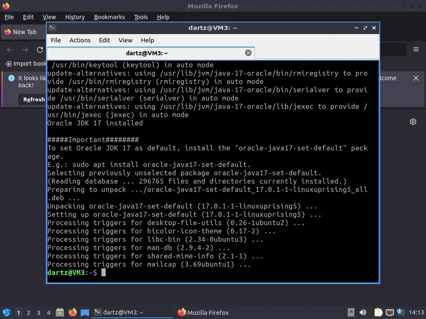This screenshot has width=426, height=319.
Task: Open the terminal File menu
Action: tap(56, 40)
